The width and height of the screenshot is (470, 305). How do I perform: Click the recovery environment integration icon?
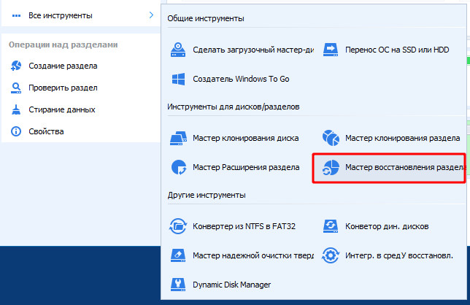click(x=331, y=255)
